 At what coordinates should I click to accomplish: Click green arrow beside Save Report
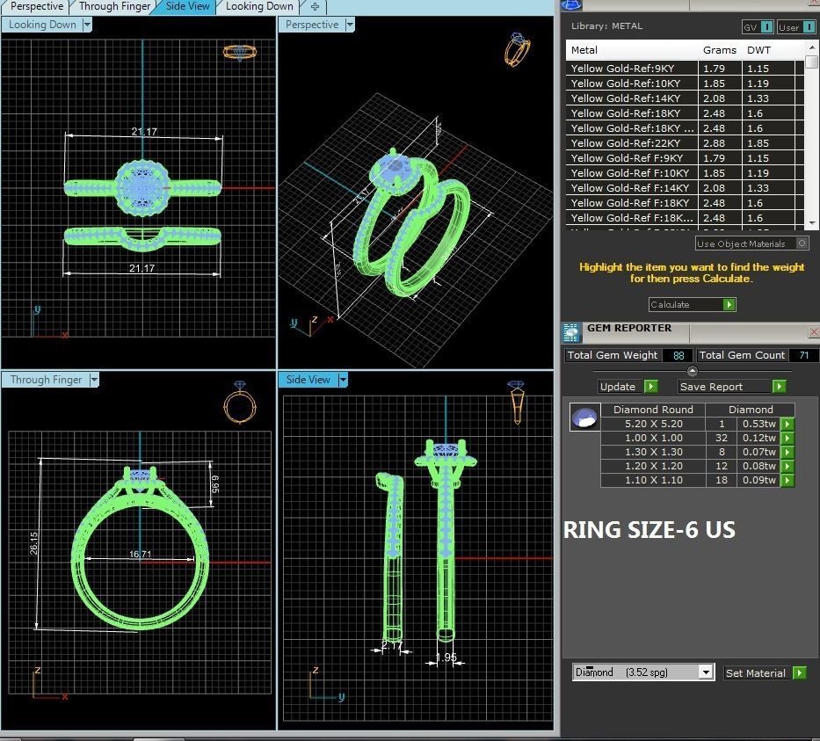[x=780, y=387]
